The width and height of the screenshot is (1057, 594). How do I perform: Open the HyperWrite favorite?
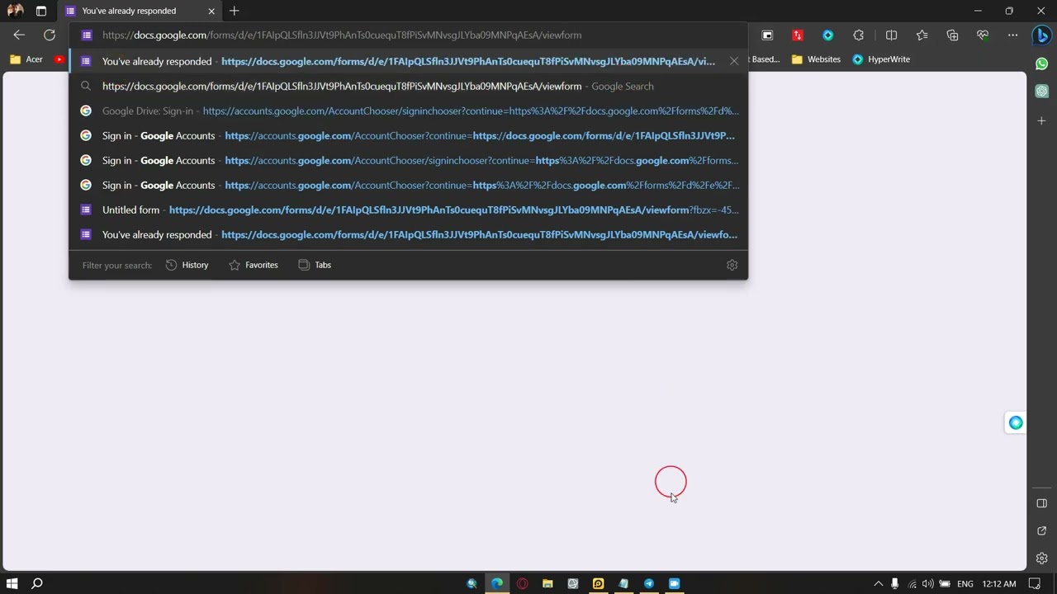tap(881, 59)
